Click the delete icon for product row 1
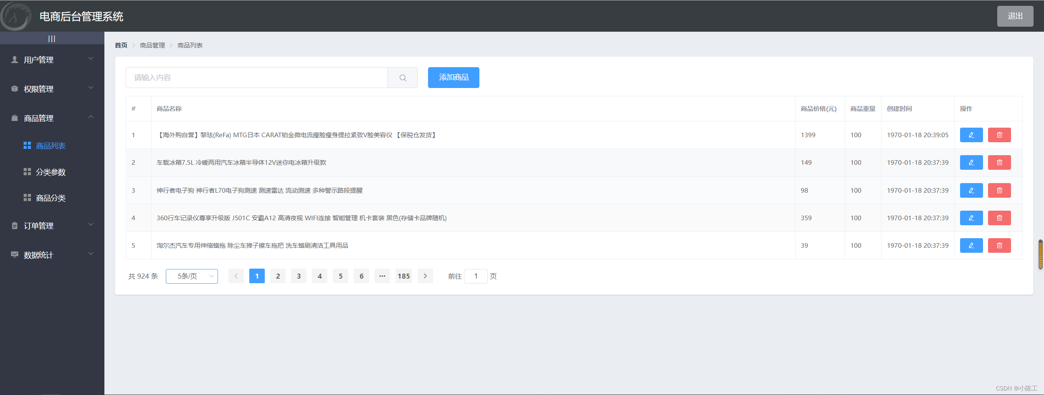The height and width of the screenshot is (395, 1044). (999, 135)
